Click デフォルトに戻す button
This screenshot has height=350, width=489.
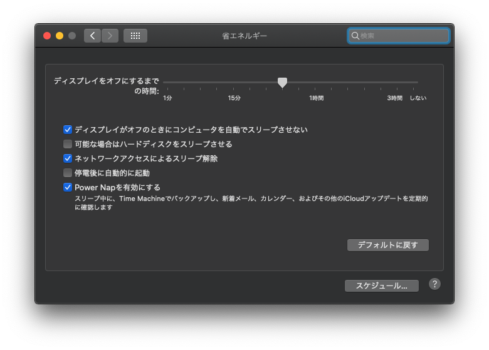pyautogui.click(x=387, y=245)
